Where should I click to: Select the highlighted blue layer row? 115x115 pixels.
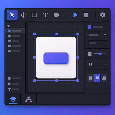click(15, 31)
